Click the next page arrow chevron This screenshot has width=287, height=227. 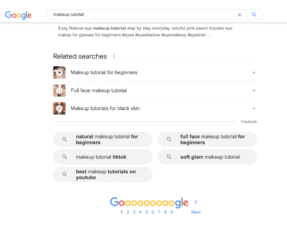(x=196, y=202)
